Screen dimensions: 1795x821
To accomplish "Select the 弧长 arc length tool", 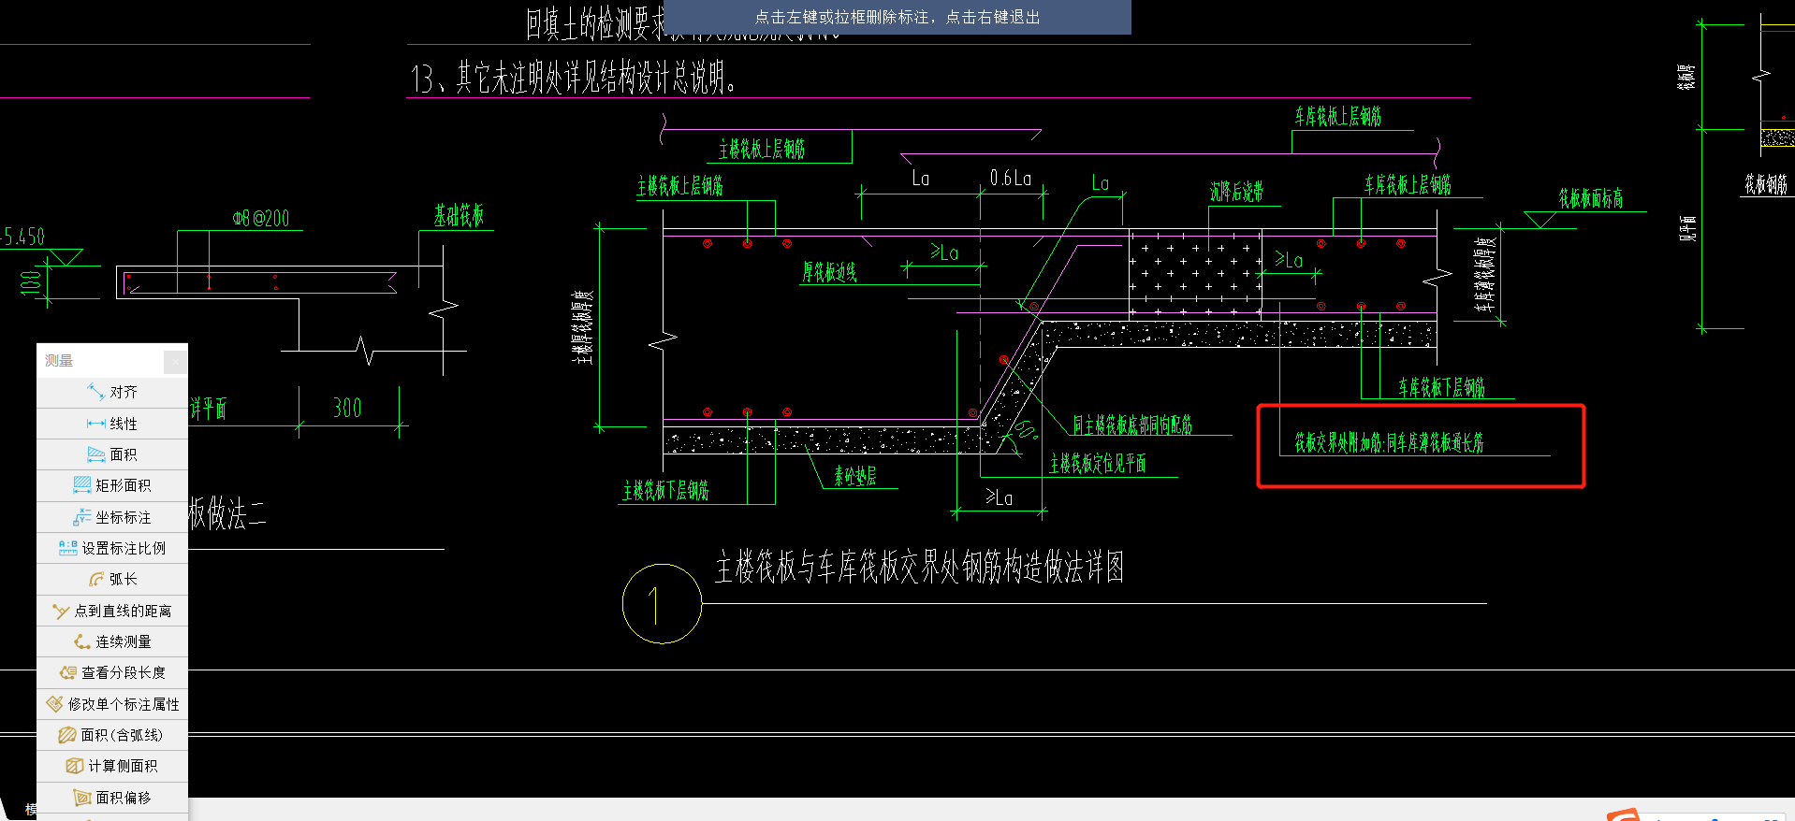I will (x=112, y=579).
